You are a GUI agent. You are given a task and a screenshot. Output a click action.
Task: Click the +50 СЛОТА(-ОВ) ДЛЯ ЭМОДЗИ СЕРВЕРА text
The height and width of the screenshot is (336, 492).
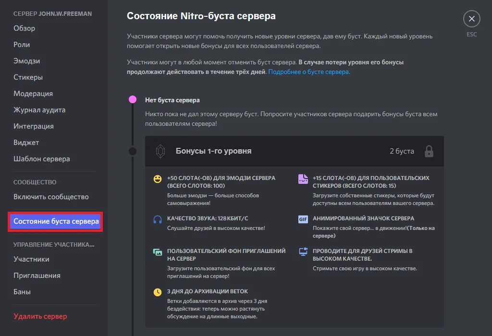pos(221,182)
